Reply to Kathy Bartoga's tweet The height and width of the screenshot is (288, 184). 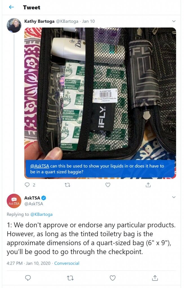pos(27,185)
